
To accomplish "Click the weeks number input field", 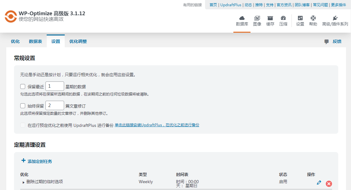I will click(54, 86).
